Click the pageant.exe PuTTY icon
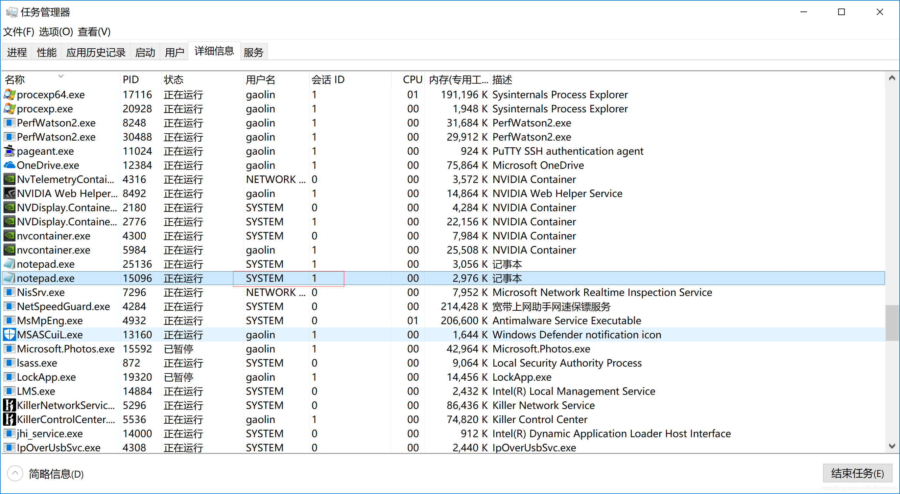 (x=10, y=151)
